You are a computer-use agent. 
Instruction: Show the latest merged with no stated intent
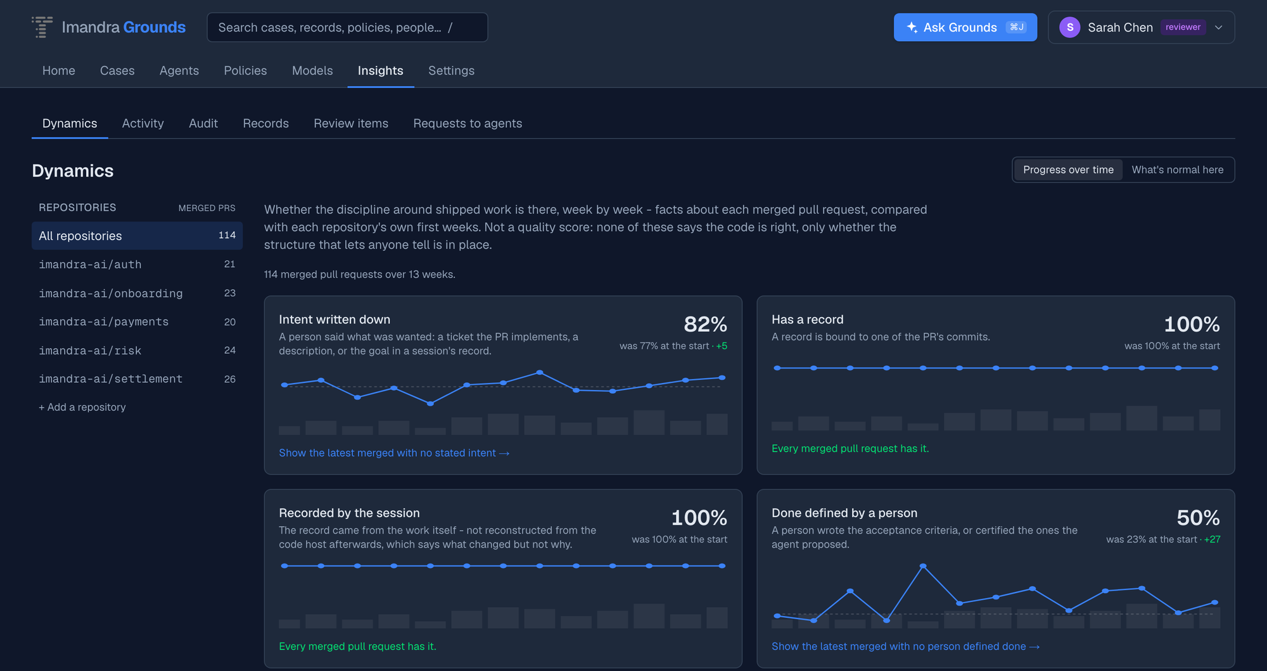coord(394,453)
